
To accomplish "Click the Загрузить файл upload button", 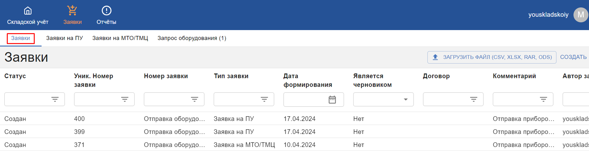I will point(492,57).
